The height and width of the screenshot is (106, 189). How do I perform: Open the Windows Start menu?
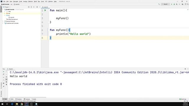(x=2, y=104)
